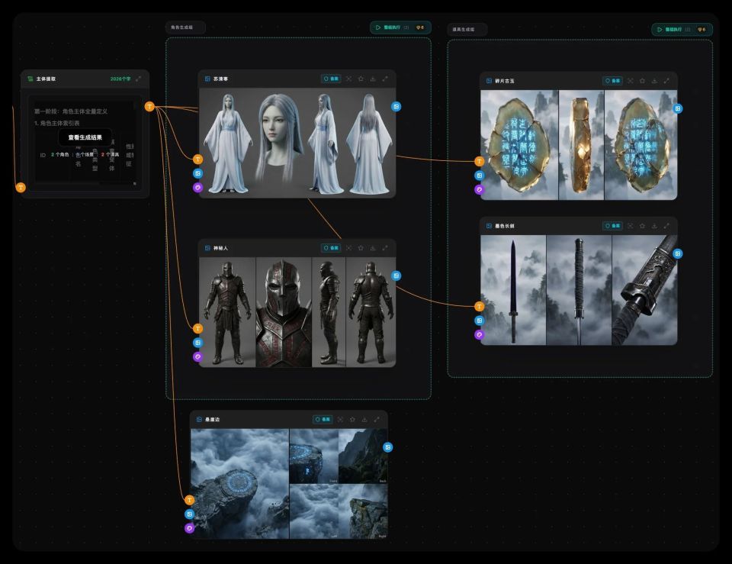Star the 碎片古玉 node
Viewport: 732px width, 564px height.
point(642,81)
